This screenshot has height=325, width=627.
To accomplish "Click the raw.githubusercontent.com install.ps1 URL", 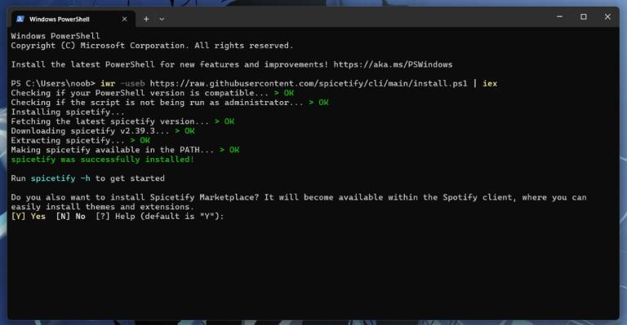I will 309,84.
